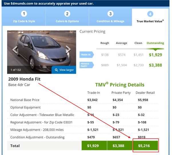
Task: Click the Total row label
Action: 15,146
